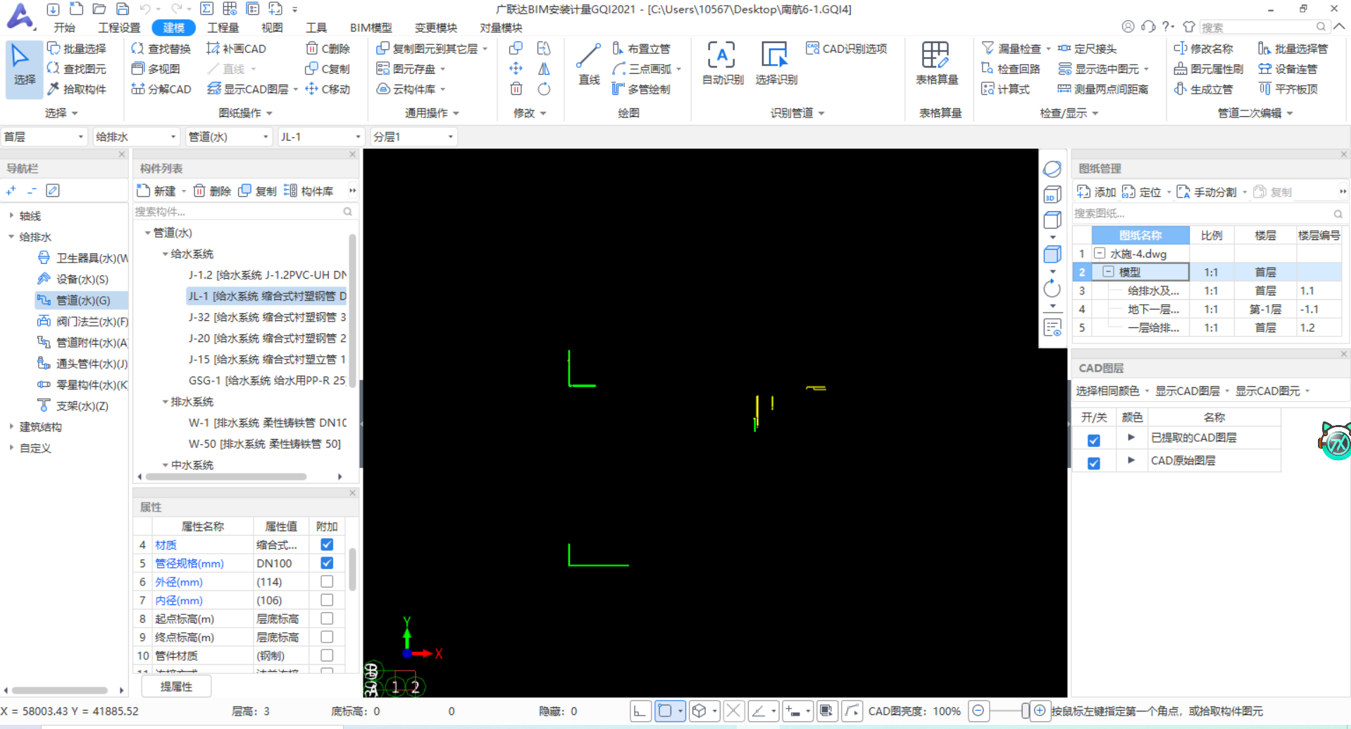Open the 开始 ribbon tab

[x=64, y=27]
